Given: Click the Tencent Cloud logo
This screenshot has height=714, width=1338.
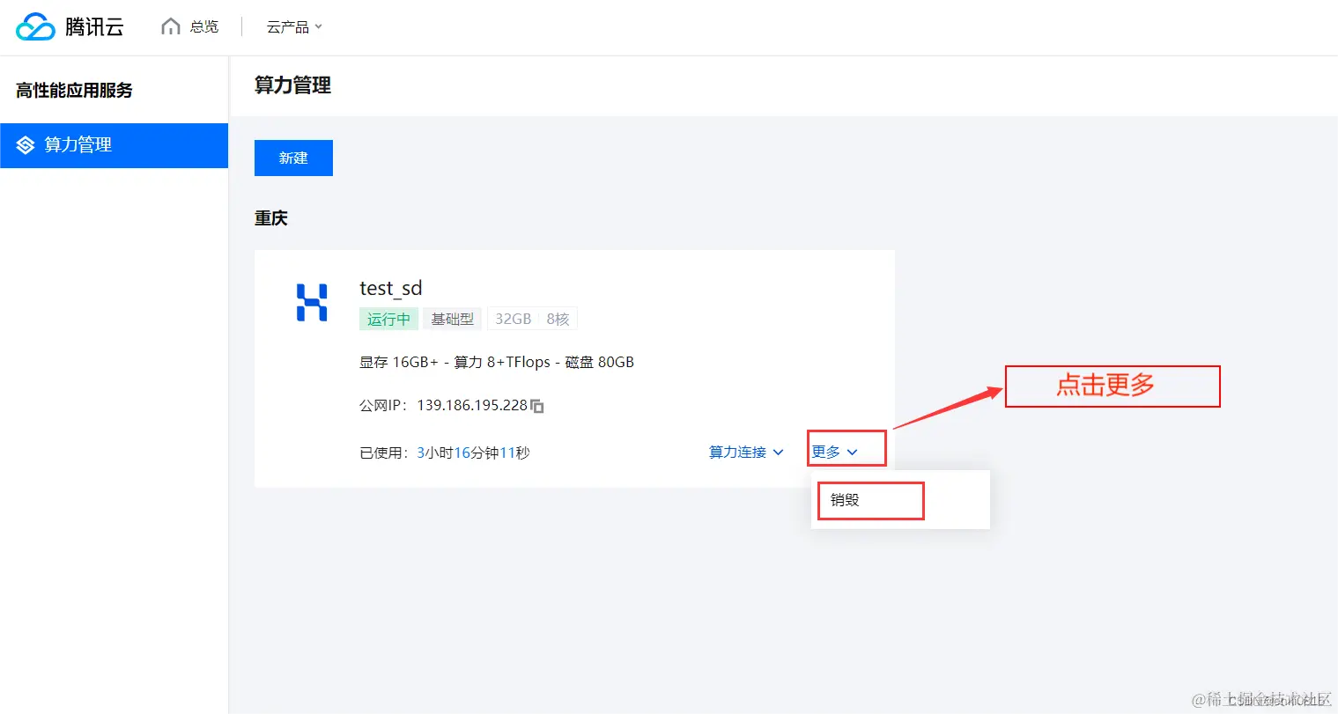Looking at the screenshot, I should point(70,27).
